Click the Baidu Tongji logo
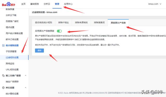 (x=9, y=4)
